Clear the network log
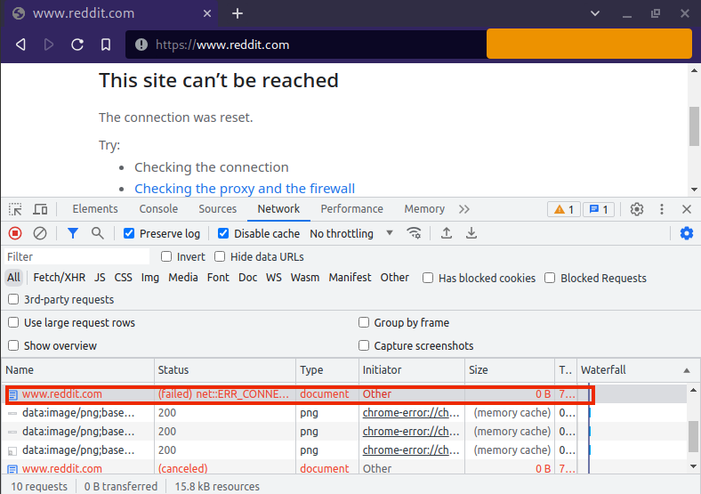The height and width of the screenshot is (494, 701). 40,233
